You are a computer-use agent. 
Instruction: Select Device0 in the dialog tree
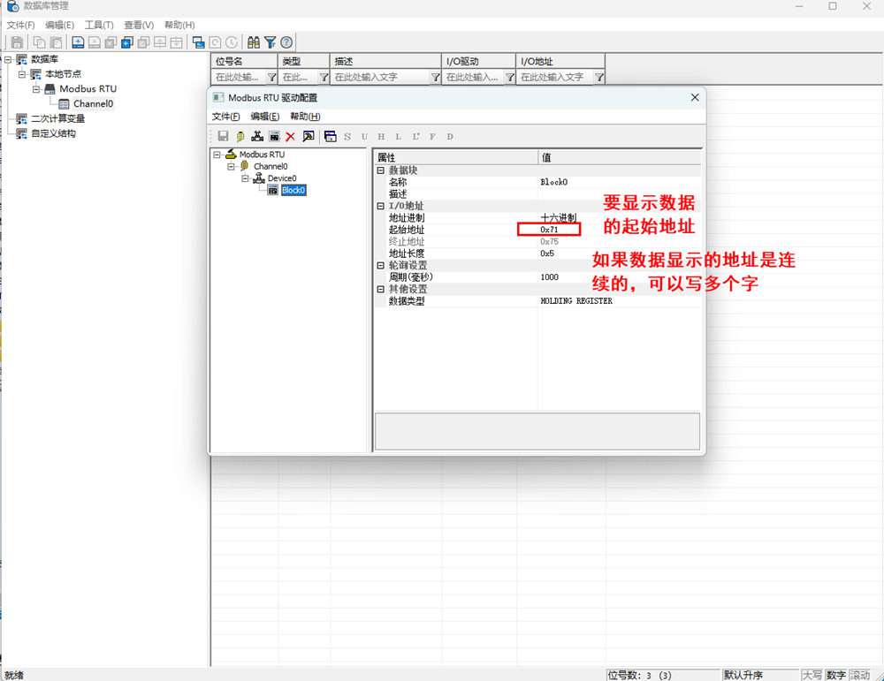(282, 178)
